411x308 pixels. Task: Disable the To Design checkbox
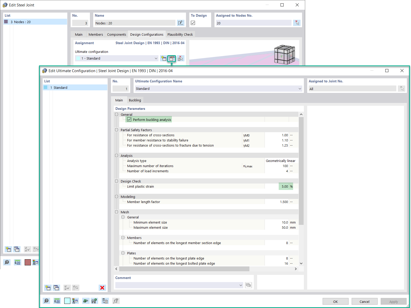[193, 23]
